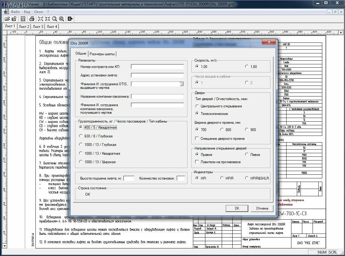
Task: Click the Номер контракта или КП field
Action: coord(157,67)
